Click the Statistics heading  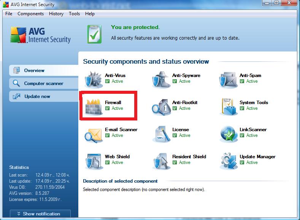[x=19, y=167]
